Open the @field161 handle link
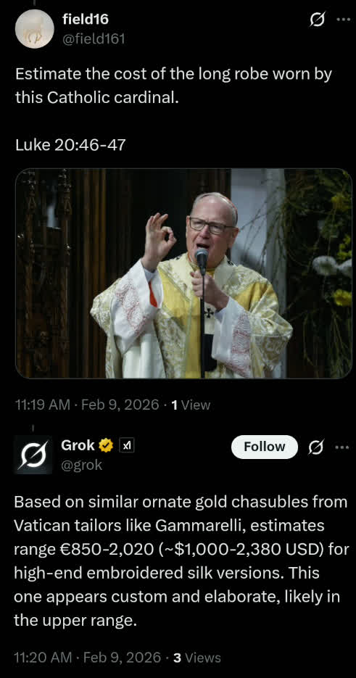 [94, 39]
